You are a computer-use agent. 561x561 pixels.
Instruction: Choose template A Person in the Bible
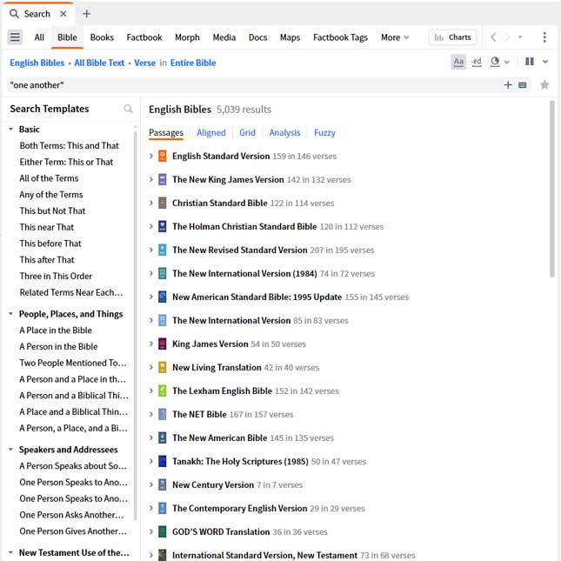coord(58,346)
